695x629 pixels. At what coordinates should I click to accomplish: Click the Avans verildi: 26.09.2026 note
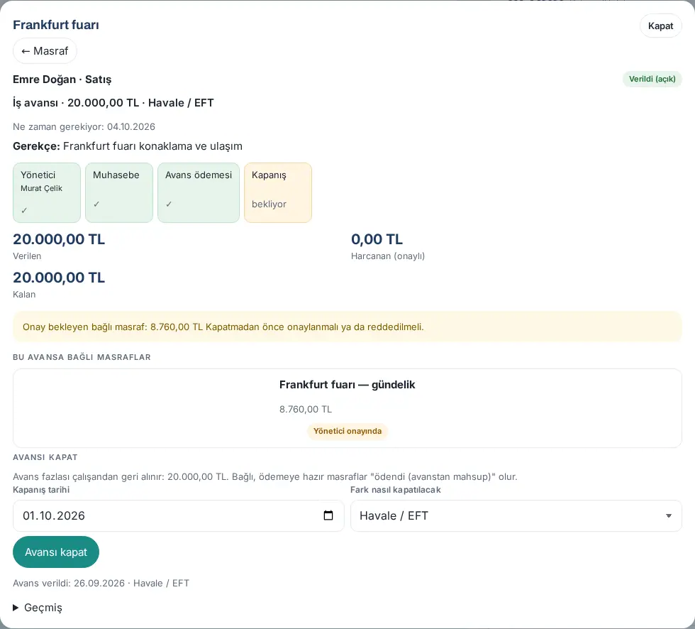[x=101, y=584]
